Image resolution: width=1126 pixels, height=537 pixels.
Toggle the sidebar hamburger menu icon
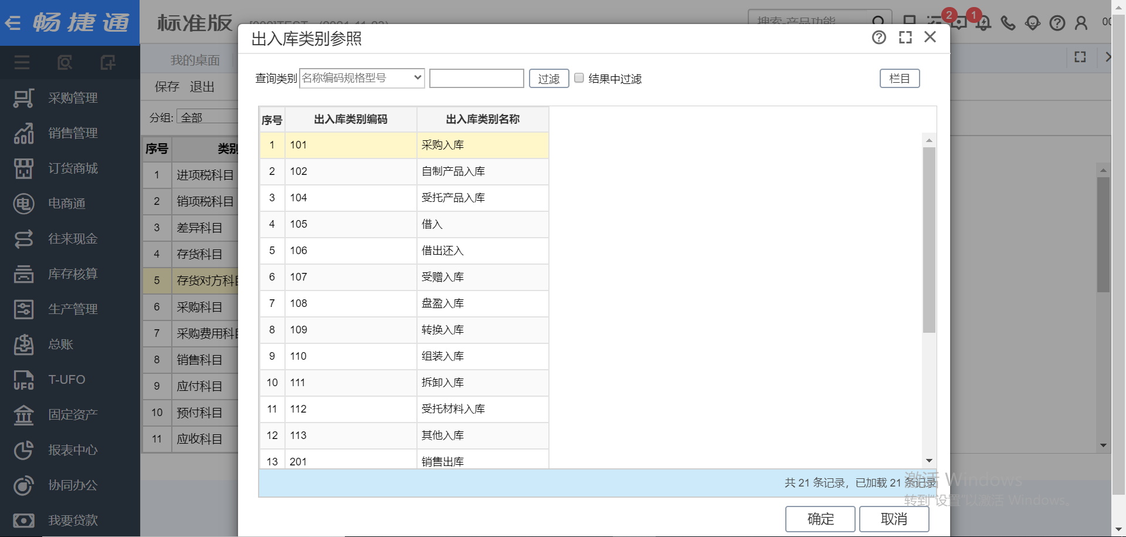pos(22,62)
